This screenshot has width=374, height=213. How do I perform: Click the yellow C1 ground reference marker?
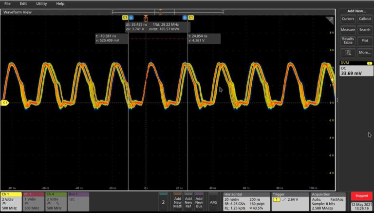click(5, 103)
